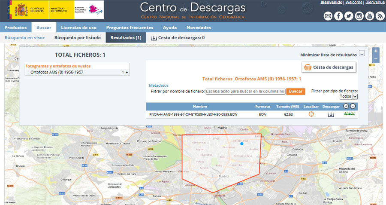This screenshot has width=386, height=205.
Task: Click the Centro de Descargas title
Action: 193,8
